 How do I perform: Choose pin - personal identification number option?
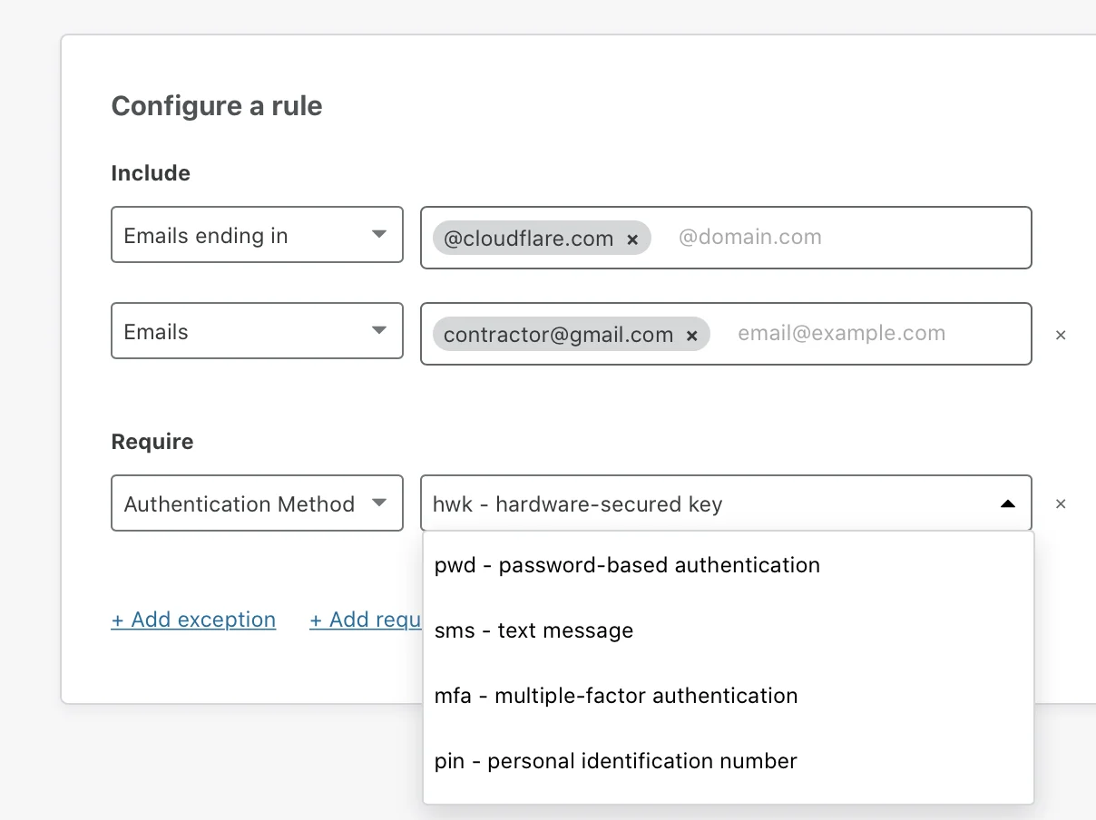coord(728,761)
